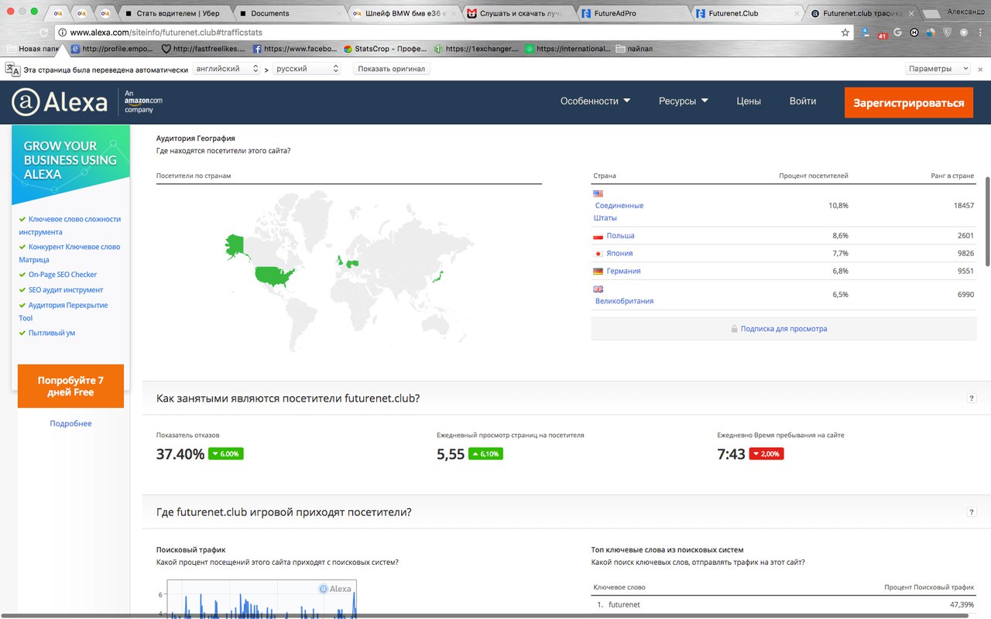Open the source language английский dropdown

coord(227,69)
